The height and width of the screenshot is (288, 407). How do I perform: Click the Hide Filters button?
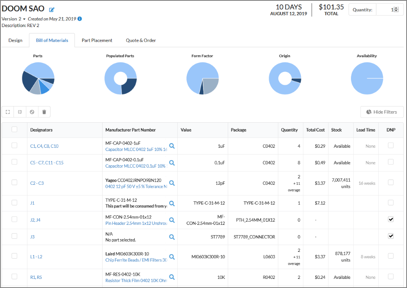[382, 112]
